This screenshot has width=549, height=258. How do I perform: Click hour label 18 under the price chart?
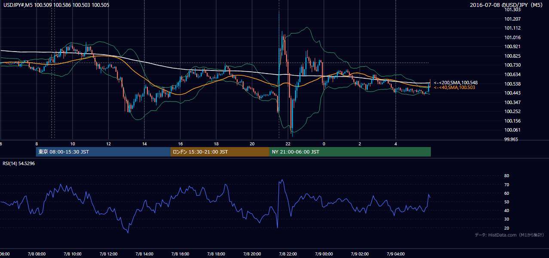[217, 144]
